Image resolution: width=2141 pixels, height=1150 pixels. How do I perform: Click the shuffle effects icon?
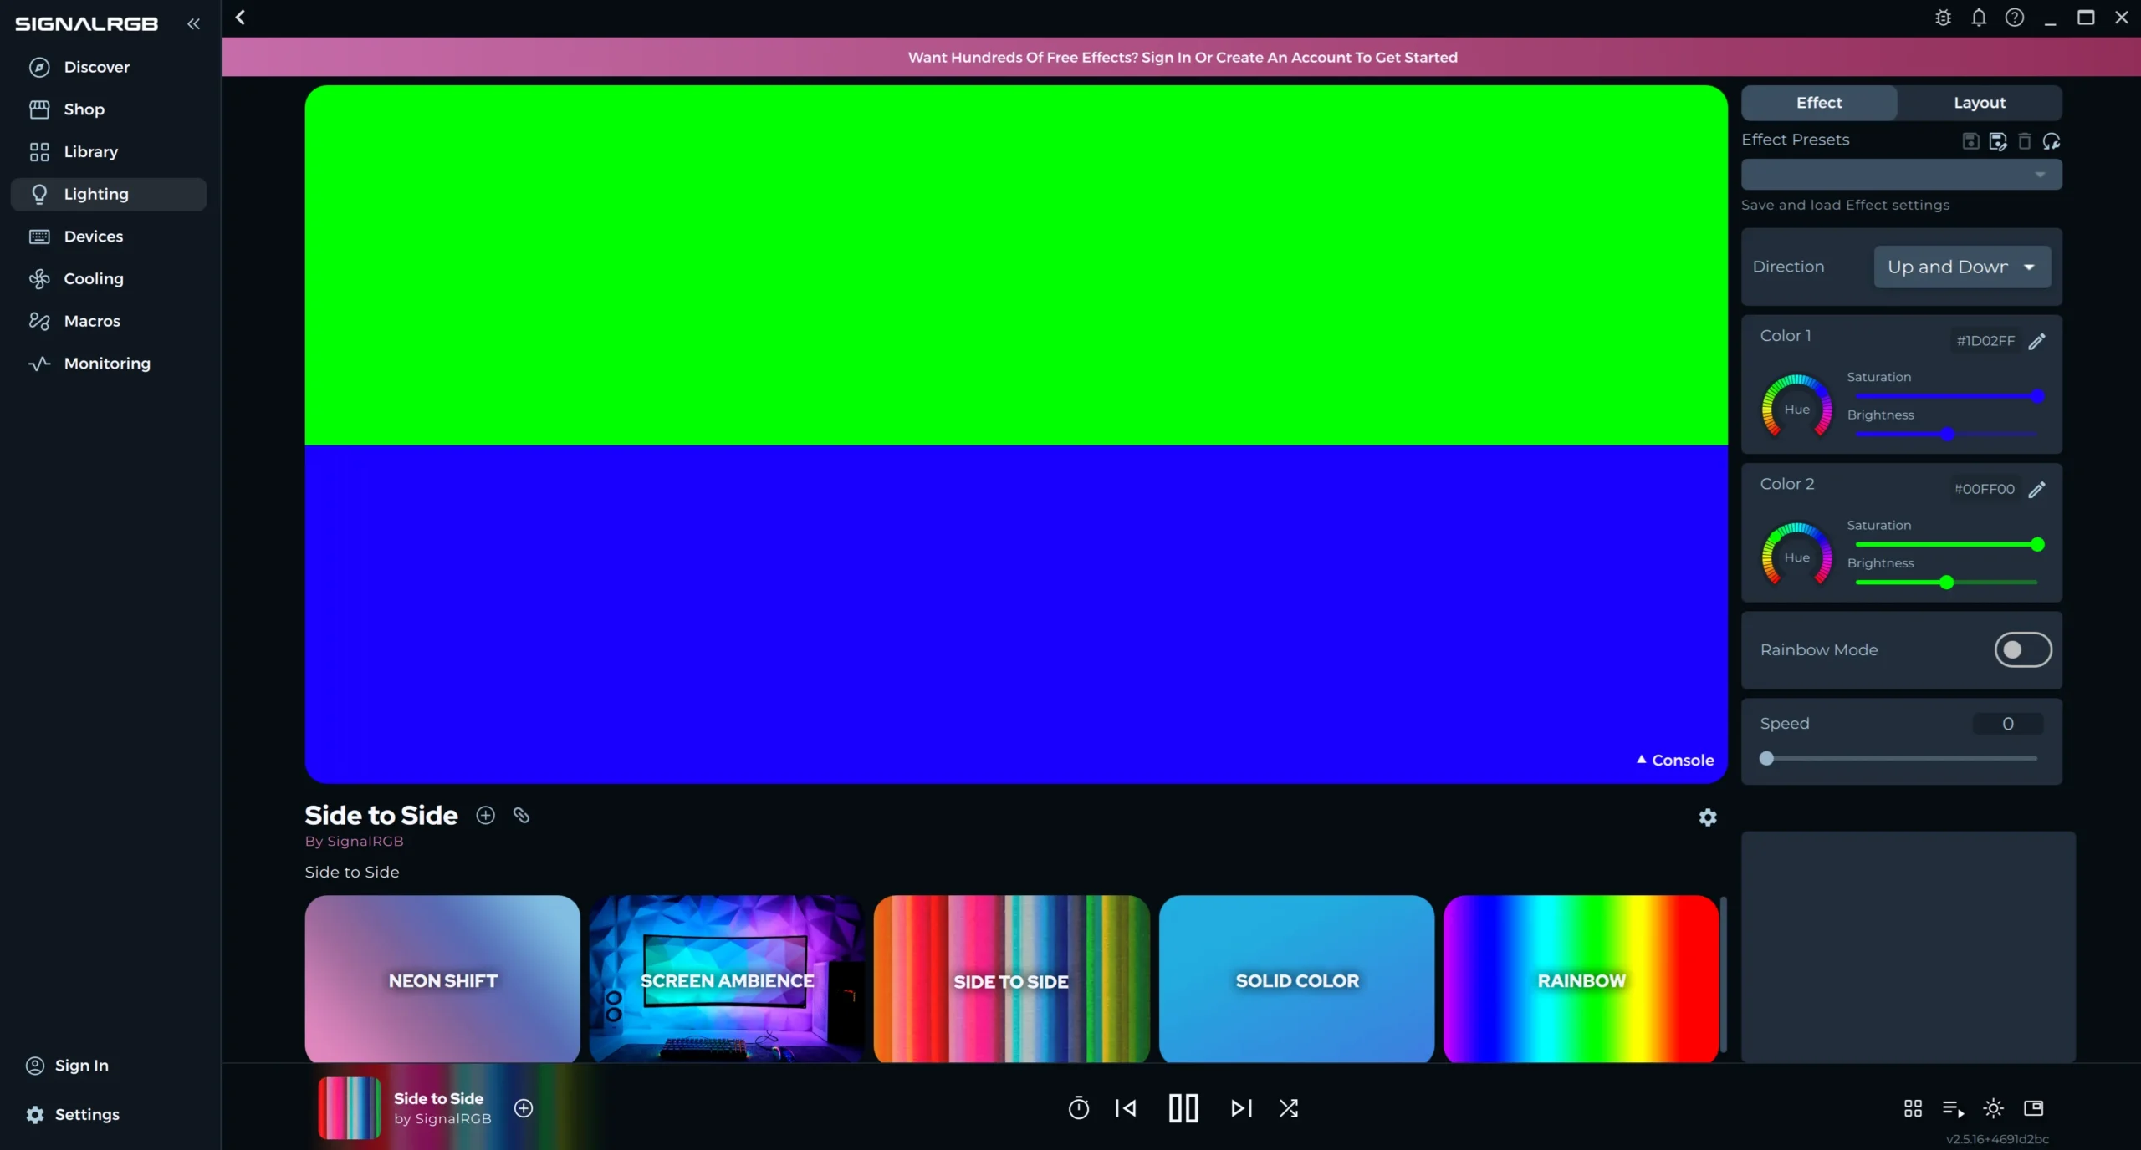coord(1288,1108)
